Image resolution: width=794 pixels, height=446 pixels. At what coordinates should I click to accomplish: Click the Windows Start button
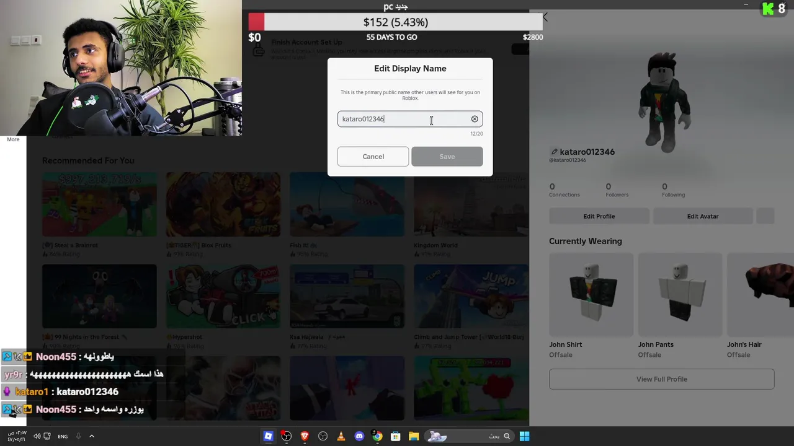[x=524, y=436]
